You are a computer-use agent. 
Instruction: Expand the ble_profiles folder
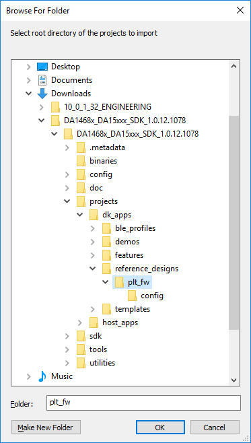(93, 228)
